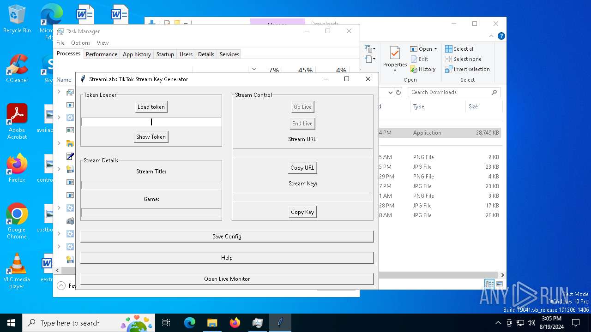
Task: Switch to App history tab
Action: tap(137, 54)
